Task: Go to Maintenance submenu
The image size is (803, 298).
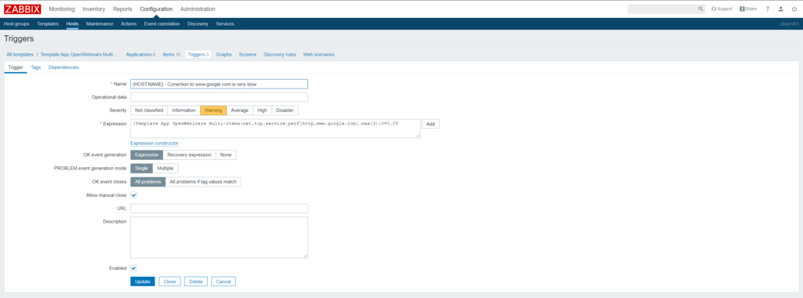Action: coord(100,24)
